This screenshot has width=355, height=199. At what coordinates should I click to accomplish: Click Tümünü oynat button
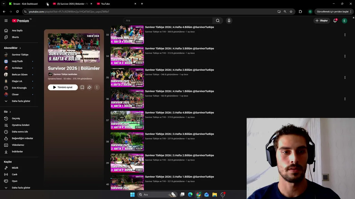coord(63,87)
